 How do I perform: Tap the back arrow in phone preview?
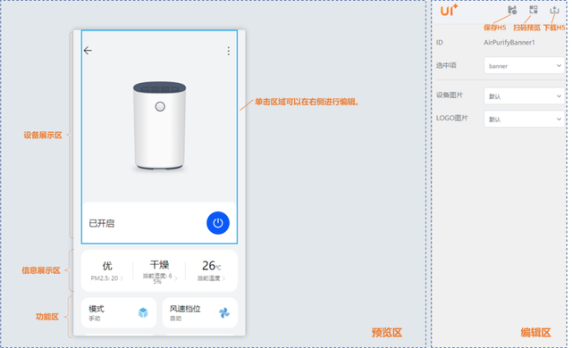point(88,51)
